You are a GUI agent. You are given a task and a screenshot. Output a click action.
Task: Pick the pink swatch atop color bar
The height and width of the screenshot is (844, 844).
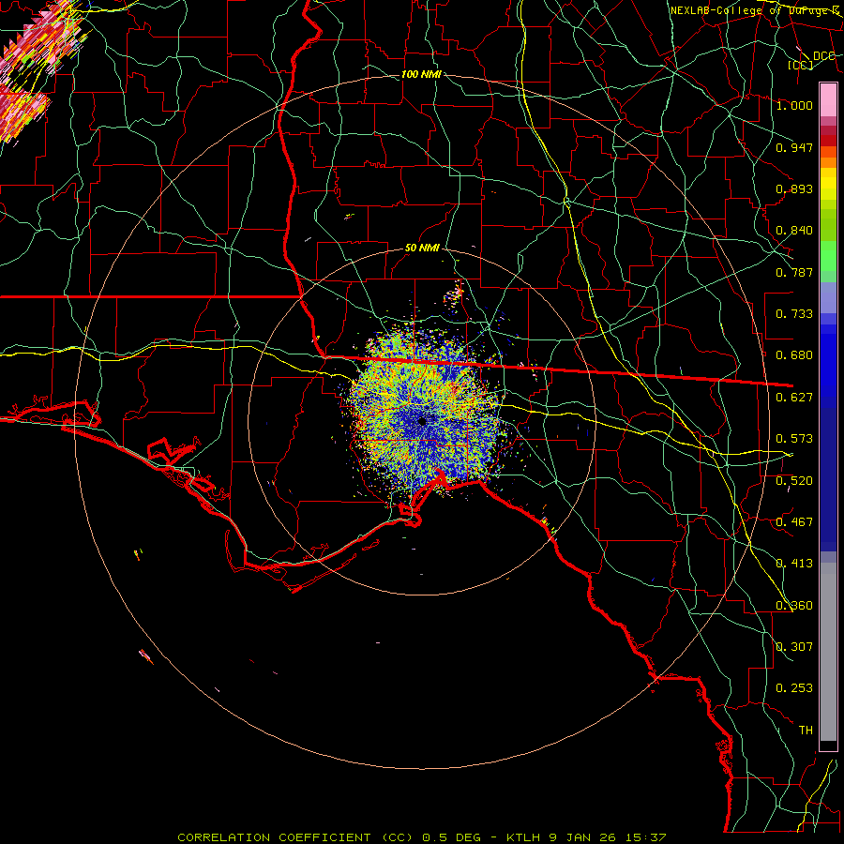pos(828,100)
